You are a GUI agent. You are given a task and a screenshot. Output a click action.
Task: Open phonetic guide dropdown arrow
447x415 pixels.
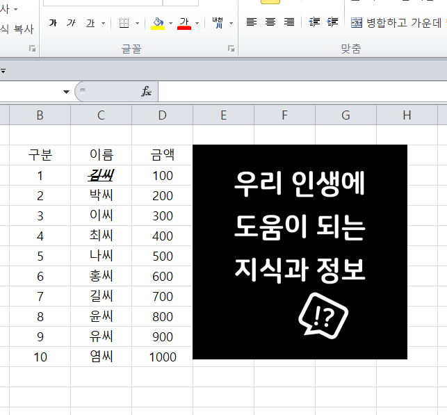click(x=231, y=23)
